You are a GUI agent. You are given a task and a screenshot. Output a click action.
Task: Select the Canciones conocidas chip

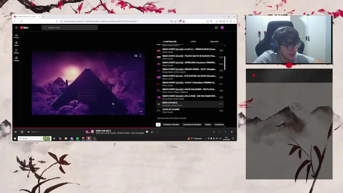point(171,125)
